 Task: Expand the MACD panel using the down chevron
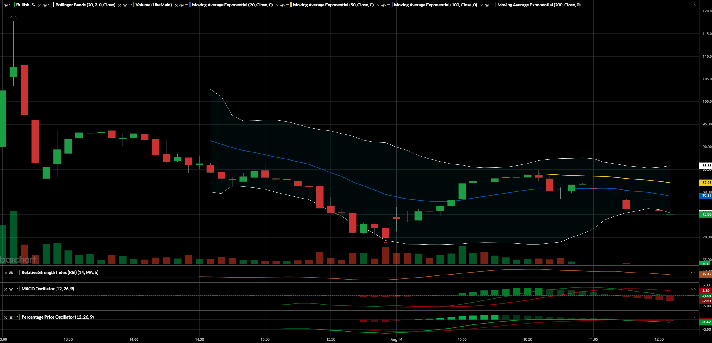(x=695, y=289)
